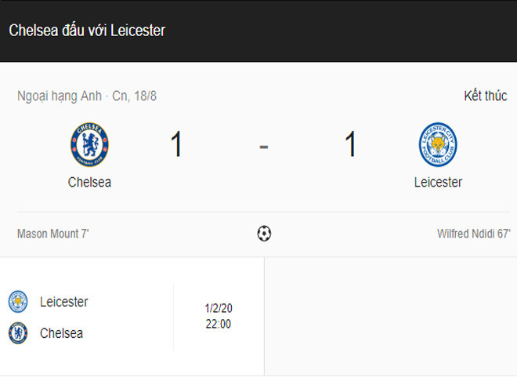Click small Chelsea crest in upcoming fixture
The height and width of the screenshot is (392, 517).
pos(18,333)
